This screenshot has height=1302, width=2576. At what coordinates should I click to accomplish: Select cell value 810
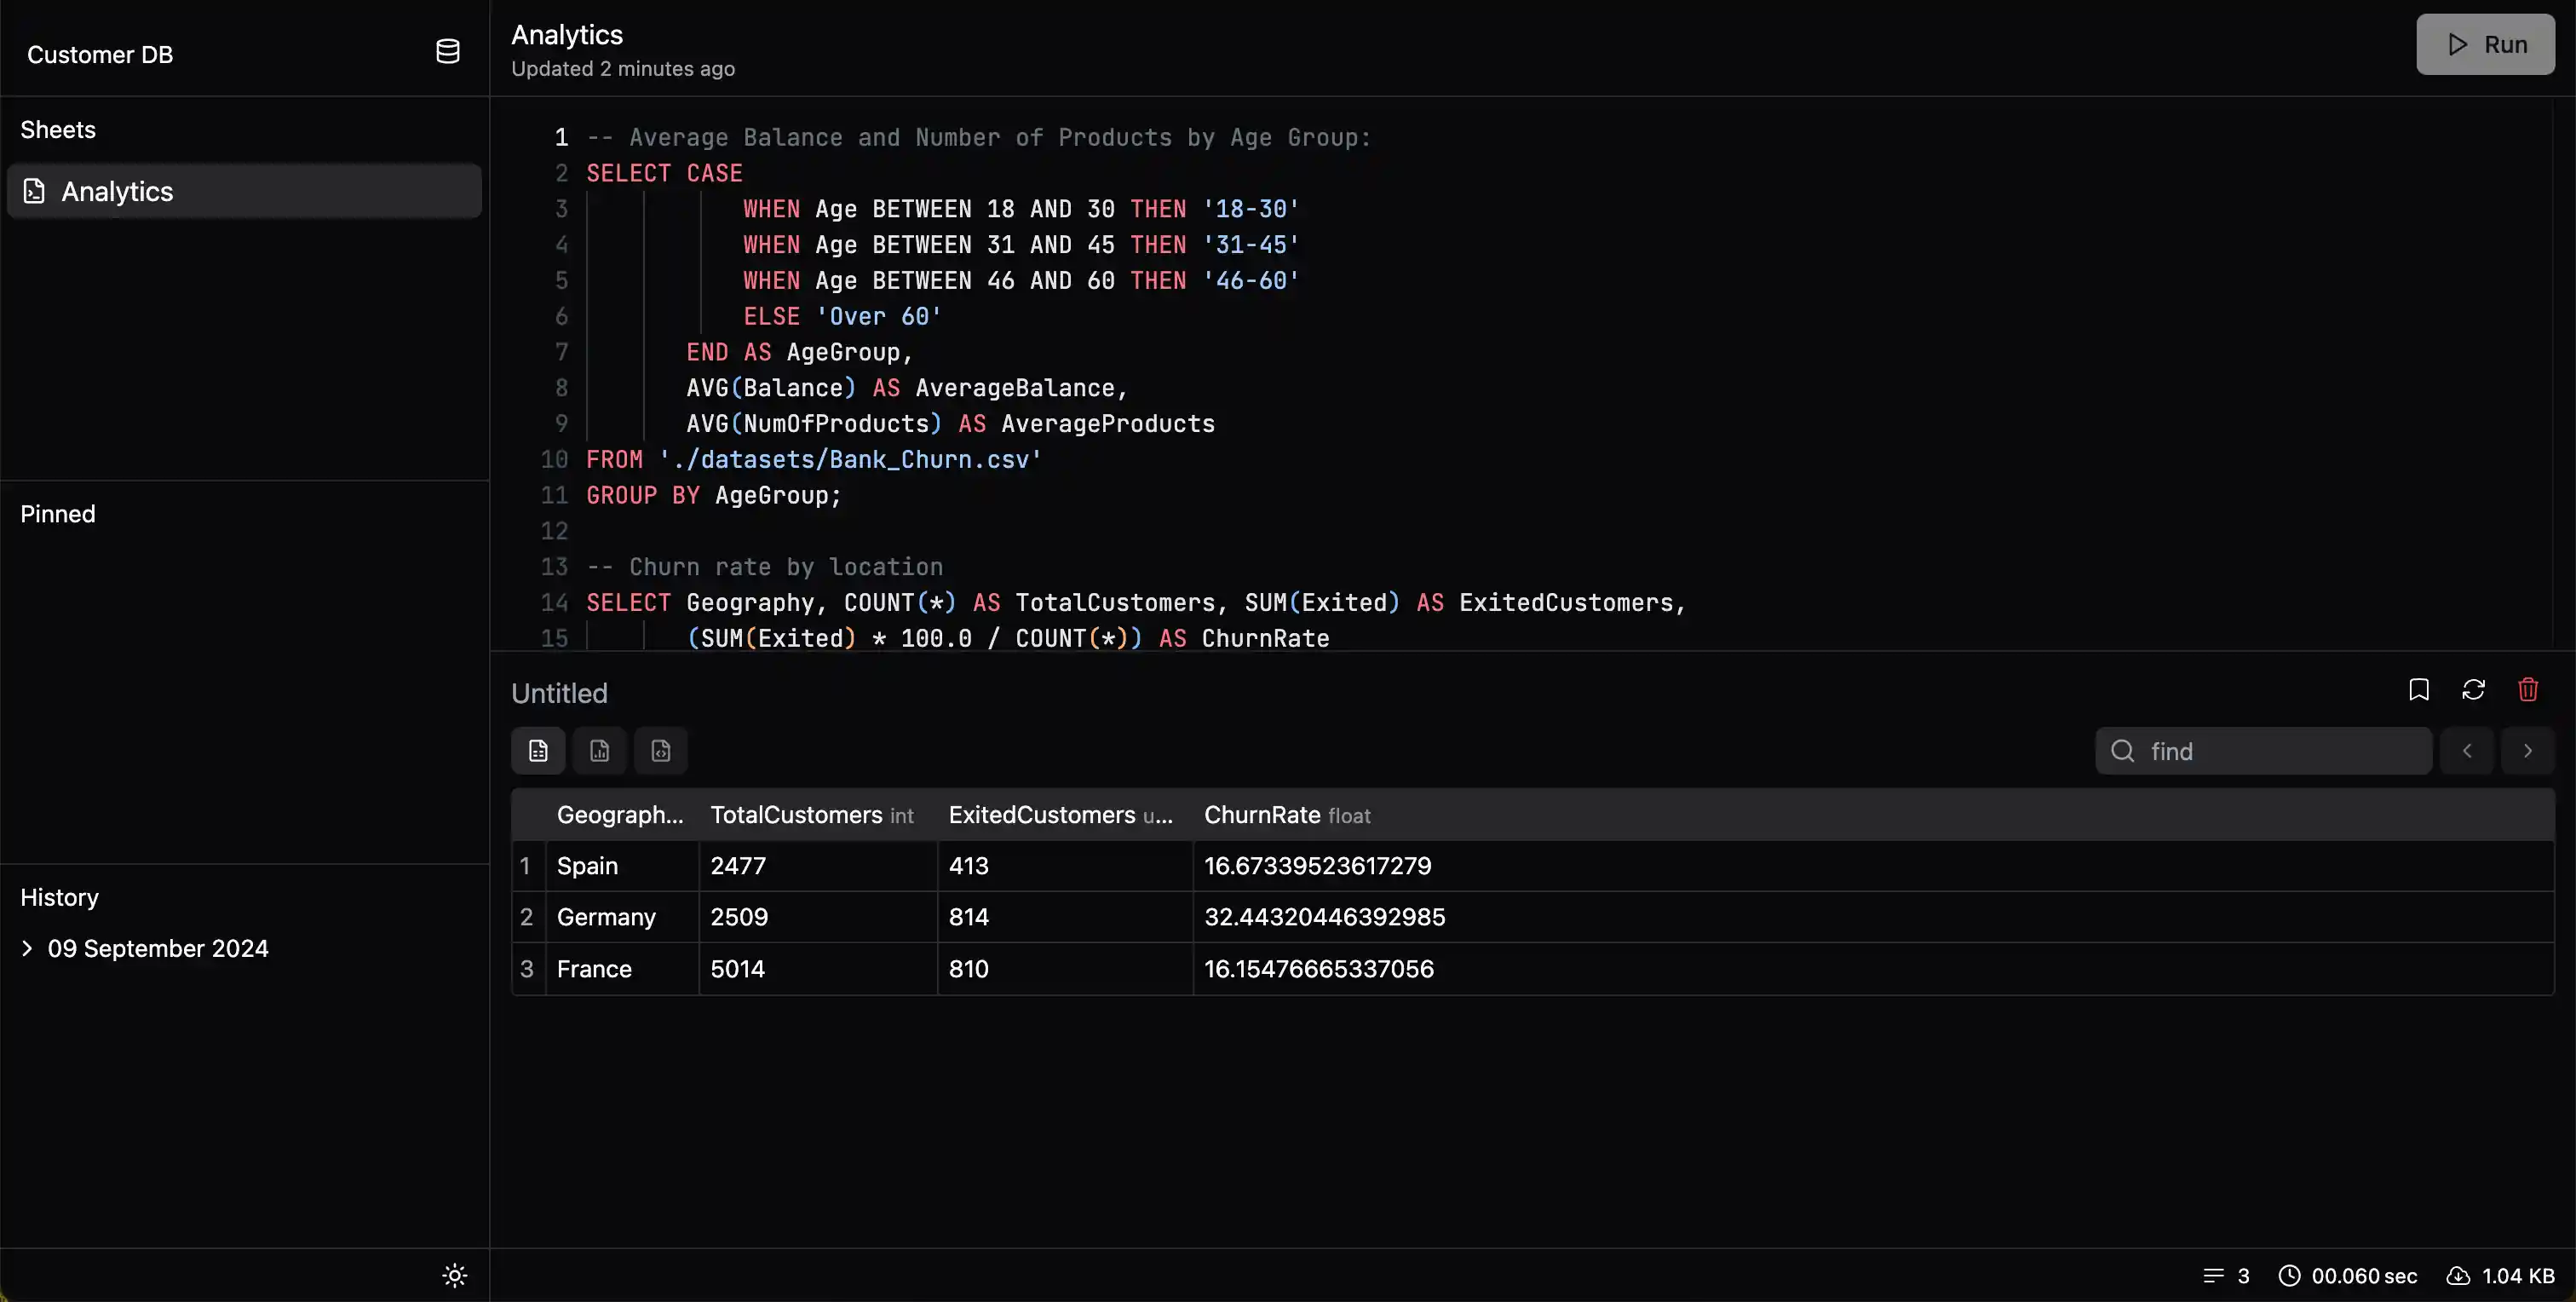(1065, 969)
